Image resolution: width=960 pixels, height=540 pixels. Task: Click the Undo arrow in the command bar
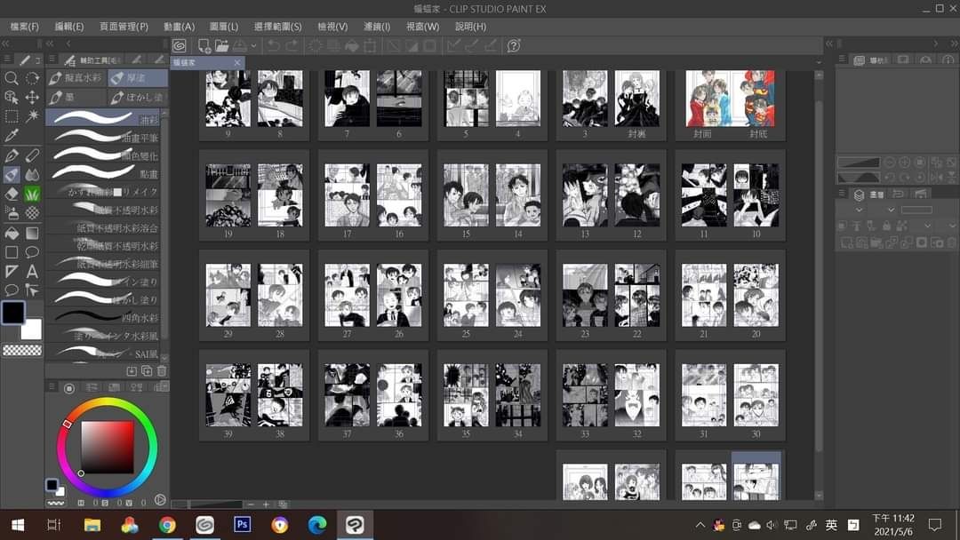[x=274, y=46]
